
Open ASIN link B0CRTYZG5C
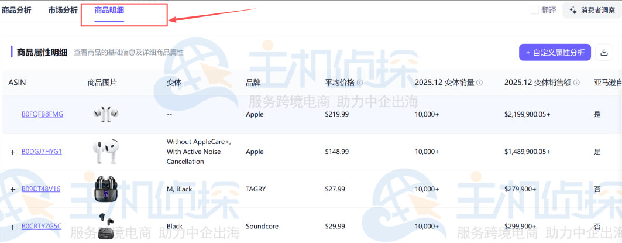pos(42,227)
